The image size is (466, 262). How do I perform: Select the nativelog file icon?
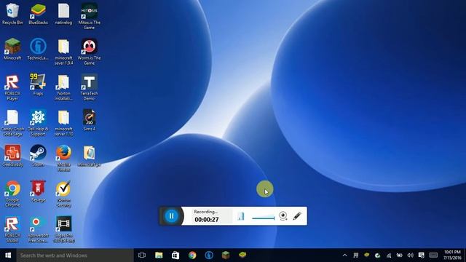[x=63, y=14]
